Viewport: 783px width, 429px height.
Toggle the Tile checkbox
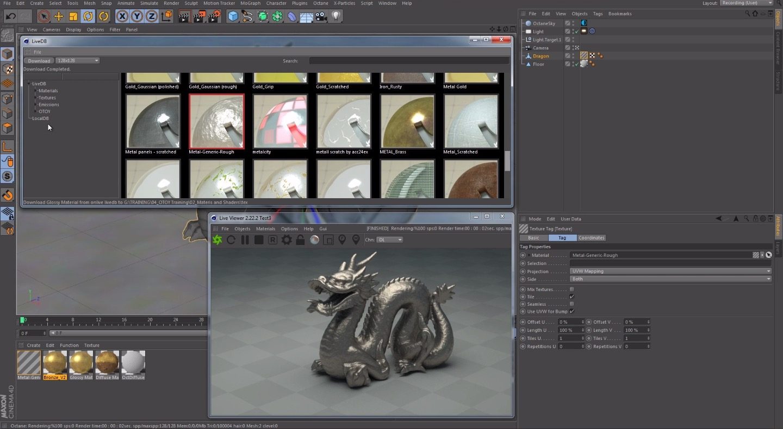[x=571, y=296]
